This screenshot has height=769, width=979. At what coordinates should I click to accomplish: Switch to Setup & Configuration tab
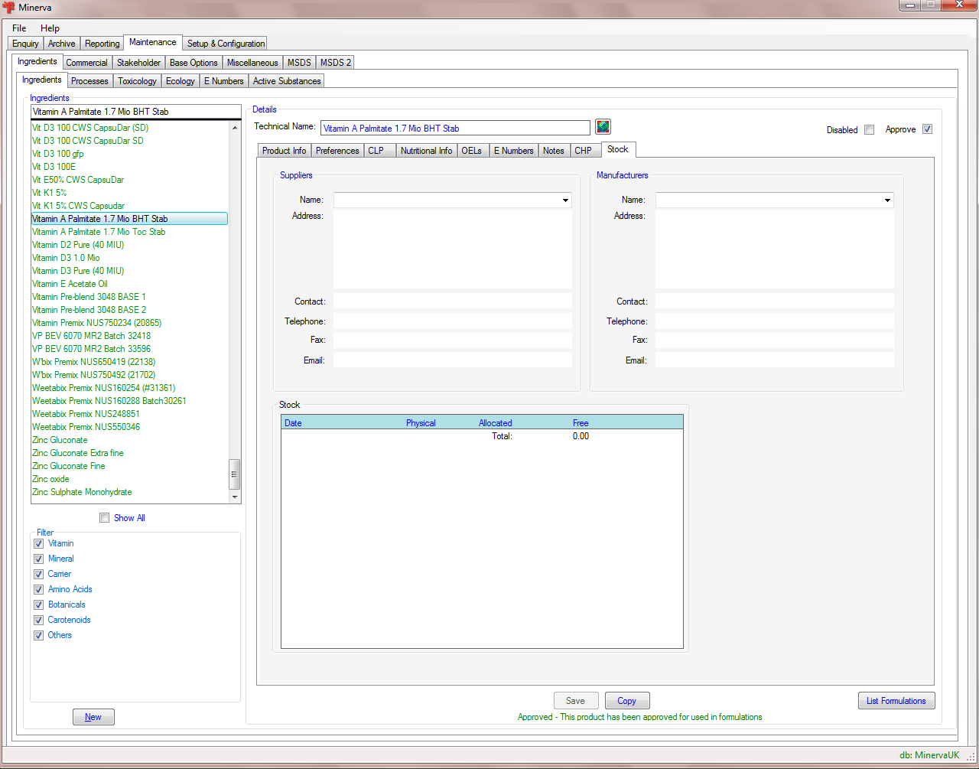coord(226,44)
